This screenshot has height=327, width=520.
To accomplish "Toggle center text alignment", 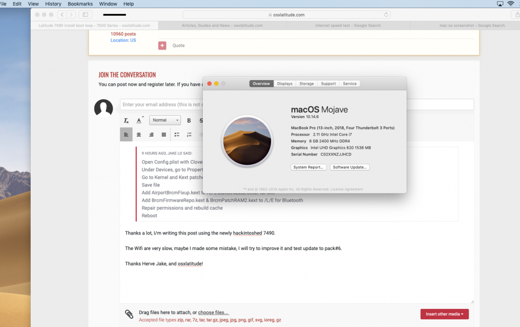I will point(138,134).
